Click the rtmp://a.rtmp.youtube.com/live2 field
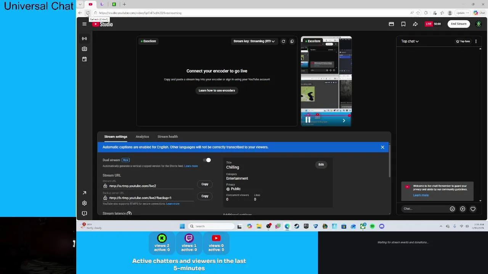Screen dimensions: 488x274 tap(148, 186)
